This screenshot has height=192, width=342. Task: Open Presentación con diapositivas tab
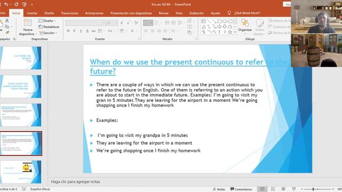[131, 13]
